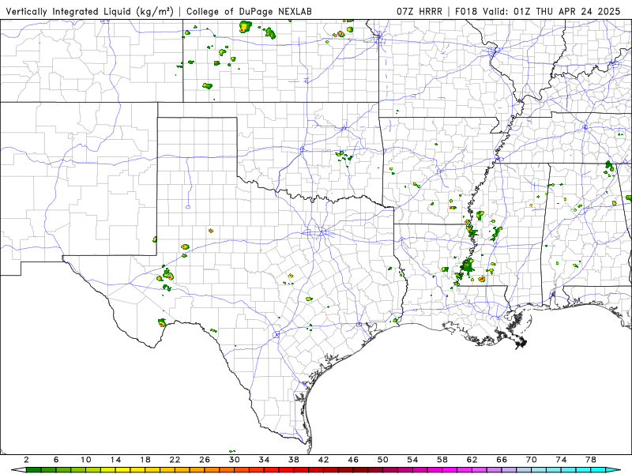Viewport: 632px width, 474px height.
Task: Click the legend value label "34"
Action: coord(265,460)
